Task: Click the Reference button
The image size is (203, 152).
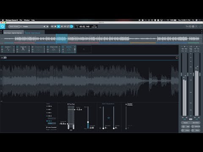Action: pyautogui.click(x=196, y=127)
